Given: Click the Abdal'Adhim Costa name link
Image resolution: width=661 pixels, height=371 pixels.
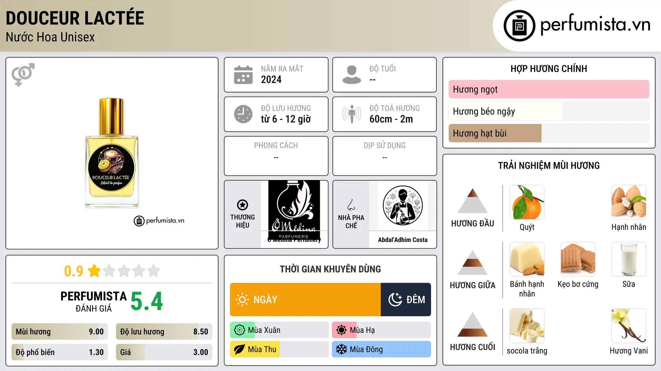Looking at the screenshot, I should (402, 240).
